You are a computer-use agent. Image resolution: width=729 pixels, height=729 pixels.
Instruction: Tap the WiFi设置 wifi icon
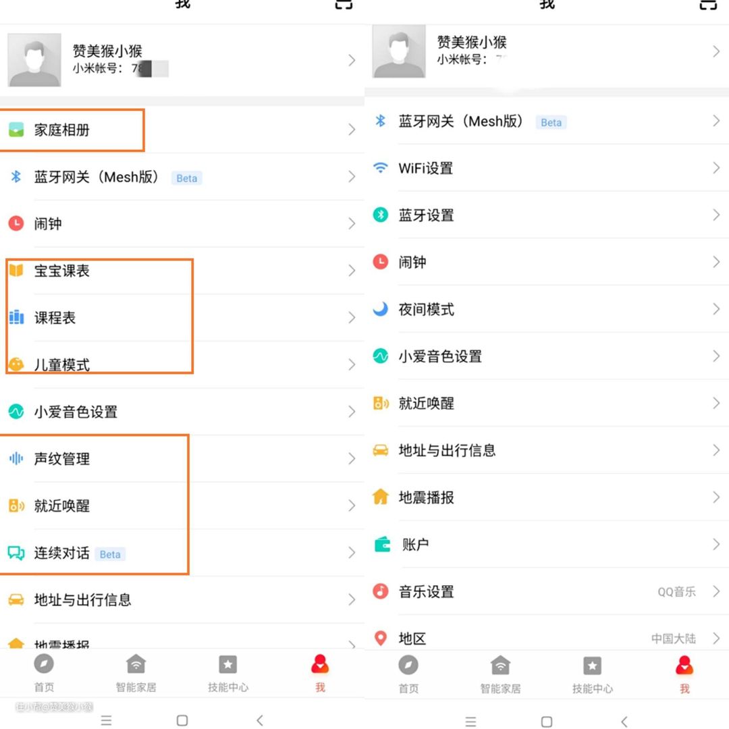pyautogui.click(x=381, y=168)
